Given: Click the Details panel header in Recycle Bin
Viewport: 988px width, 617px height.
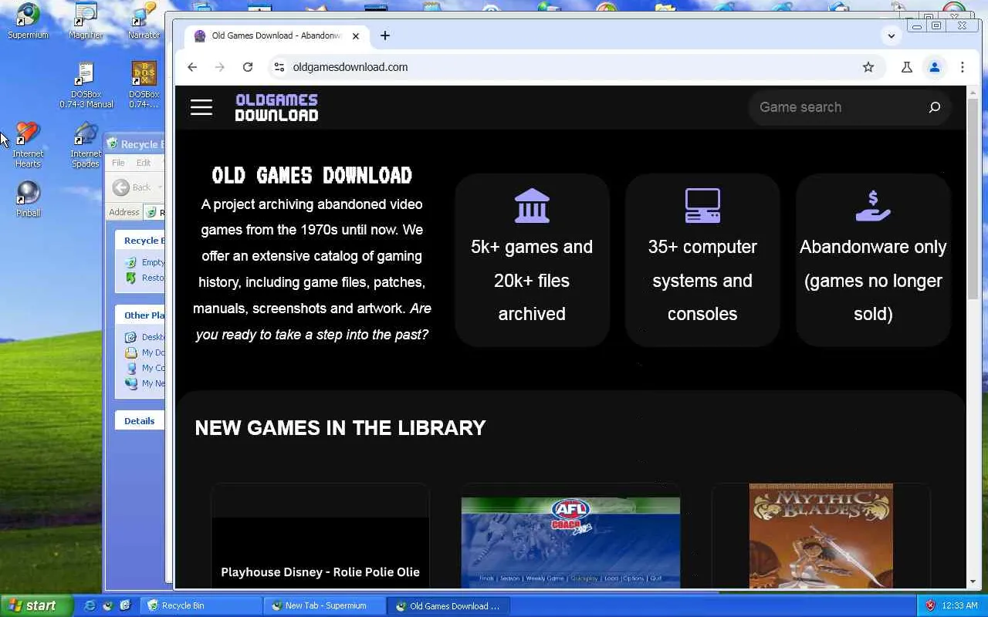Looking at the screenshot, I should click(140, 420).
